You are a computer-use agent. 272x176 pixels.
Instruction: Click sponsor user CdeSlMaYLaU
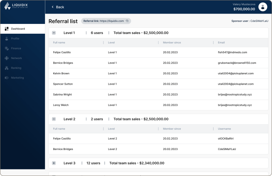pyautogui.click(x=259, y=21)
